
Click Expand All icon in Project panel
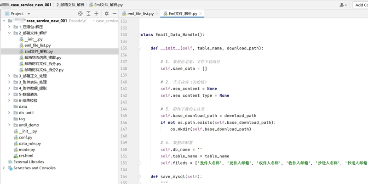(x=88, y=14)
